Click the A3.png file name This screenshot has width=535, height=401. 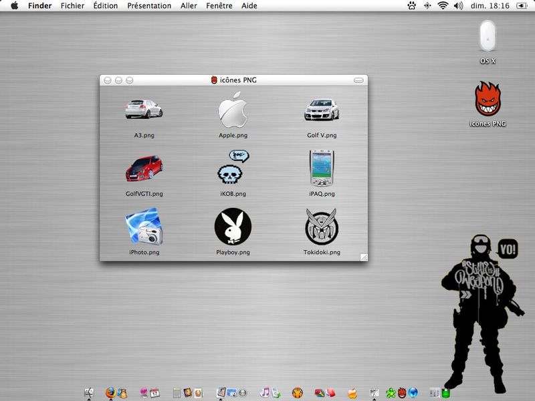click(x=144, y=136)
